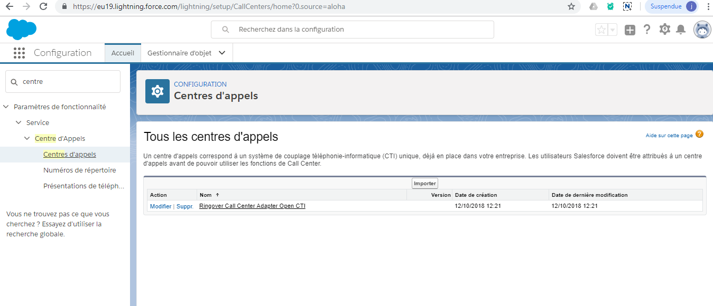Click Modifier for Ringover Call Center
713x306 pixels.
[x=161, y=206]
